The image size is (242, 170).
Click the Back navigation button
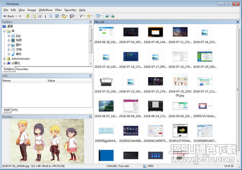[8, 16]
